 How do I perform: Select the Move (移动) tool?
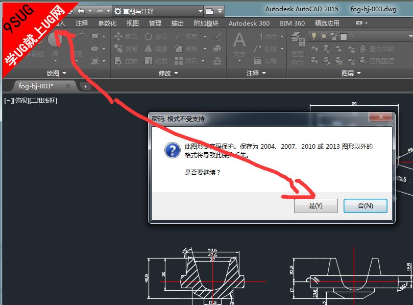[126, 36]
